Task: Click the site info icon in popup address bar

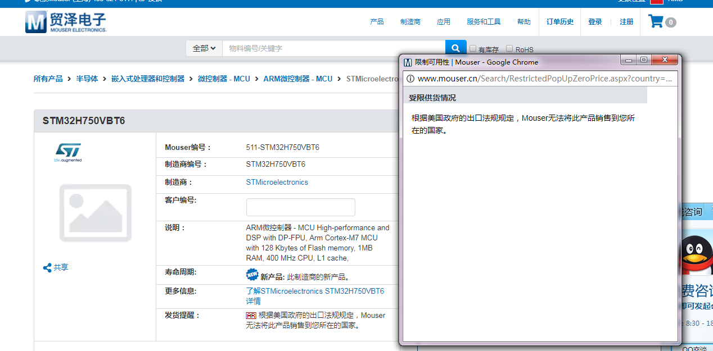Action: click(x=410, y=79)
